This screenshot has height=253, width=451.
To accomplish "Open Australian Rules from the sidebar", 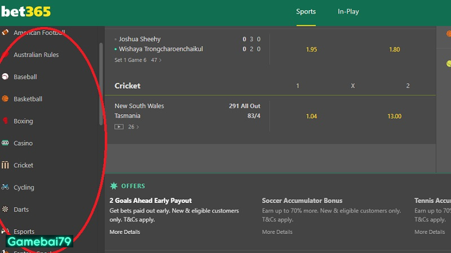I will click(36, 55).
